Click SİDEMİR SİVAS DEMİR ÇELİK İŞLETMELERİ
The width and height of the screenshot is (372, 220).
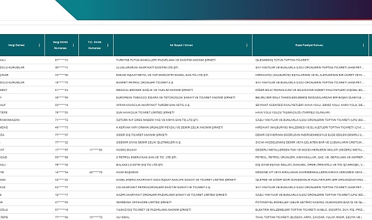tap(149, 142)
